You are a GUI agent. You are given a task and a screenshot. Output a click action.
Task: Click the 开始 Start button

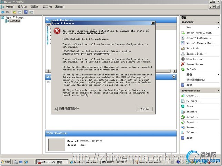6,162
